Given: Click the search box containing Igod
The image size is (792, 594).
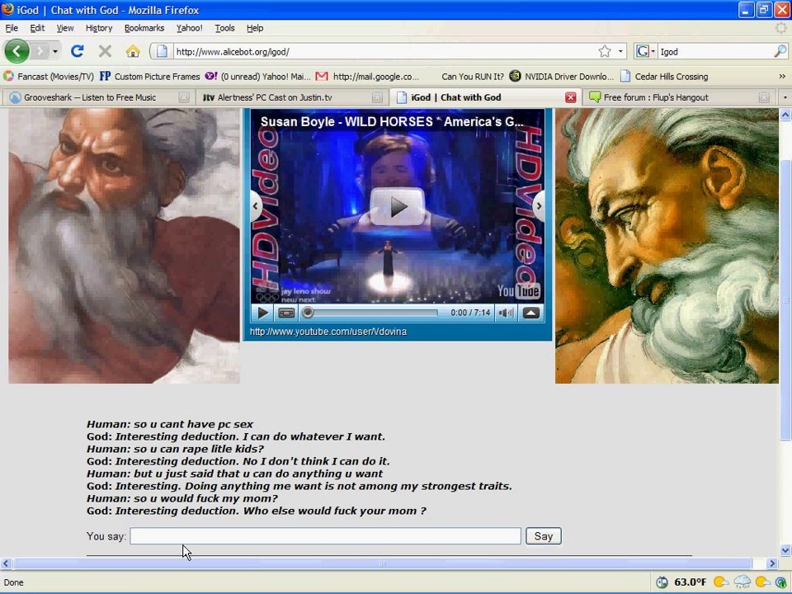Looking at the screenshot, I should [716, 51].
